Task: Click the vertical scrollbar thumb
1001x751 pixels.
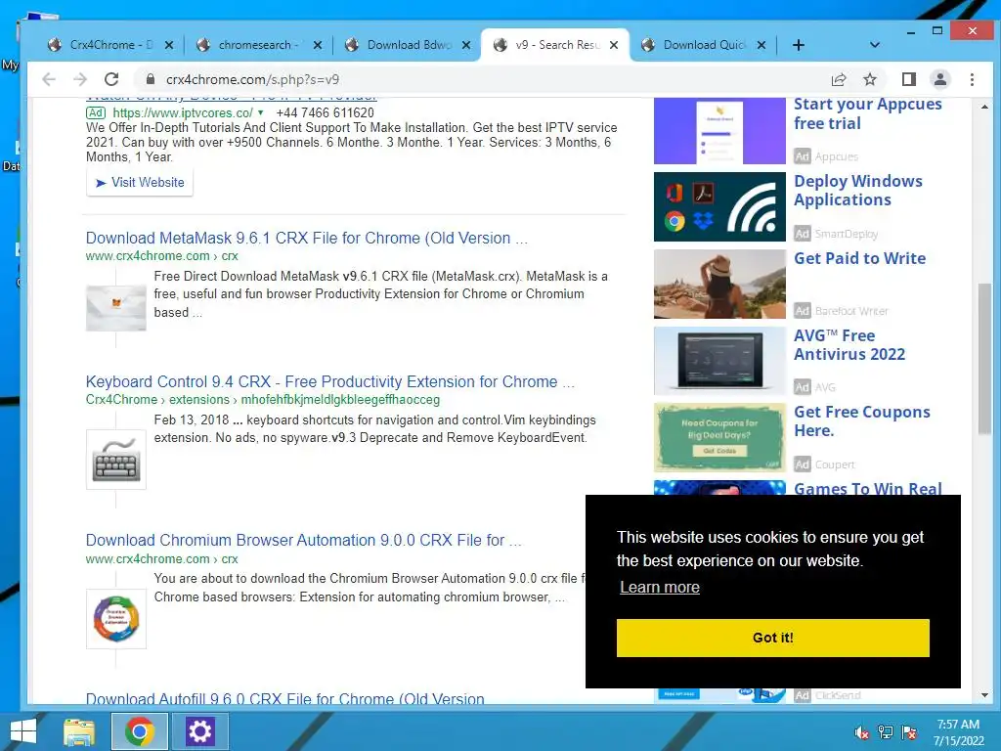Action: 984,359
